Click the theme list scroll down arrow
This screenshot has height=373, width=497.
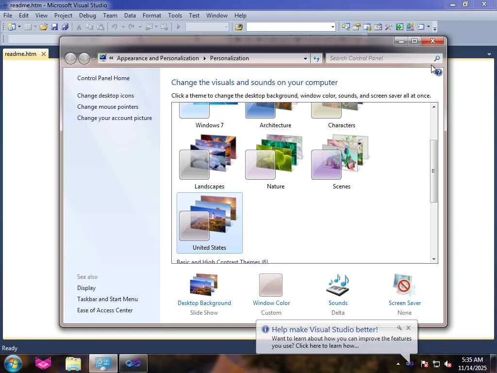click(433, 259)
